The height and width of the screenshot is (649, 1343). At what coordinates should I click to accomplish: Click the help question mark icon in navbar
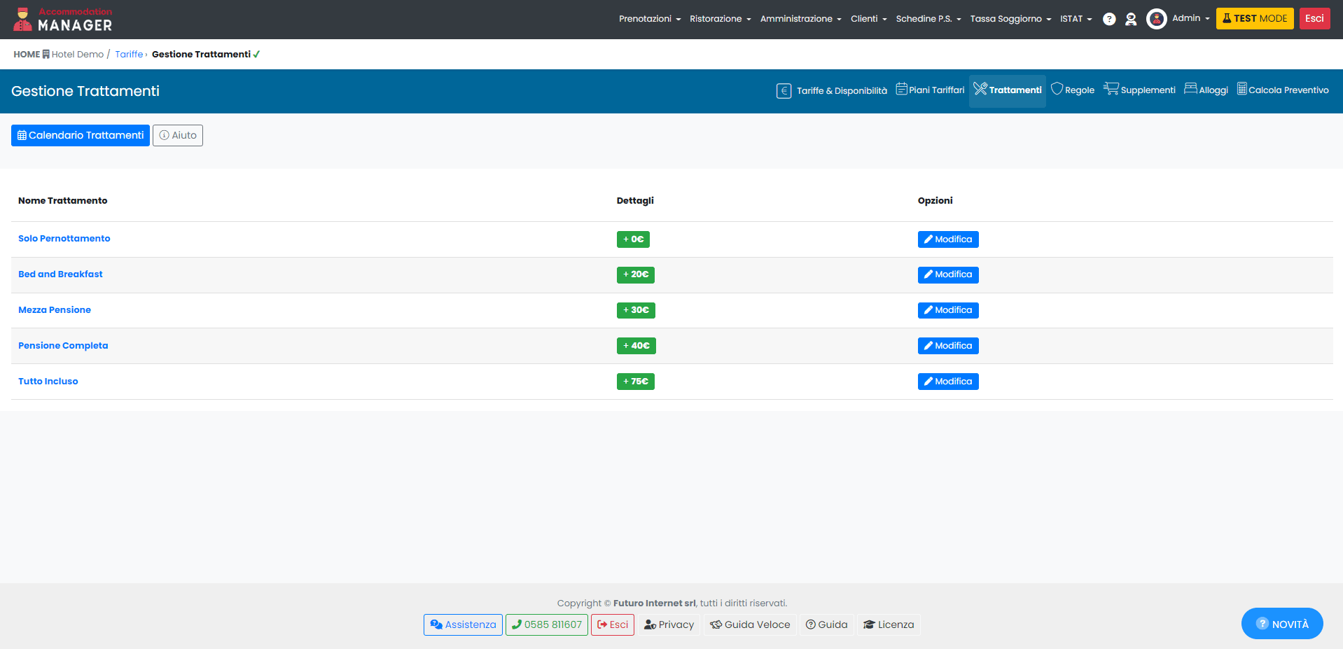[x=1109, y=19]
